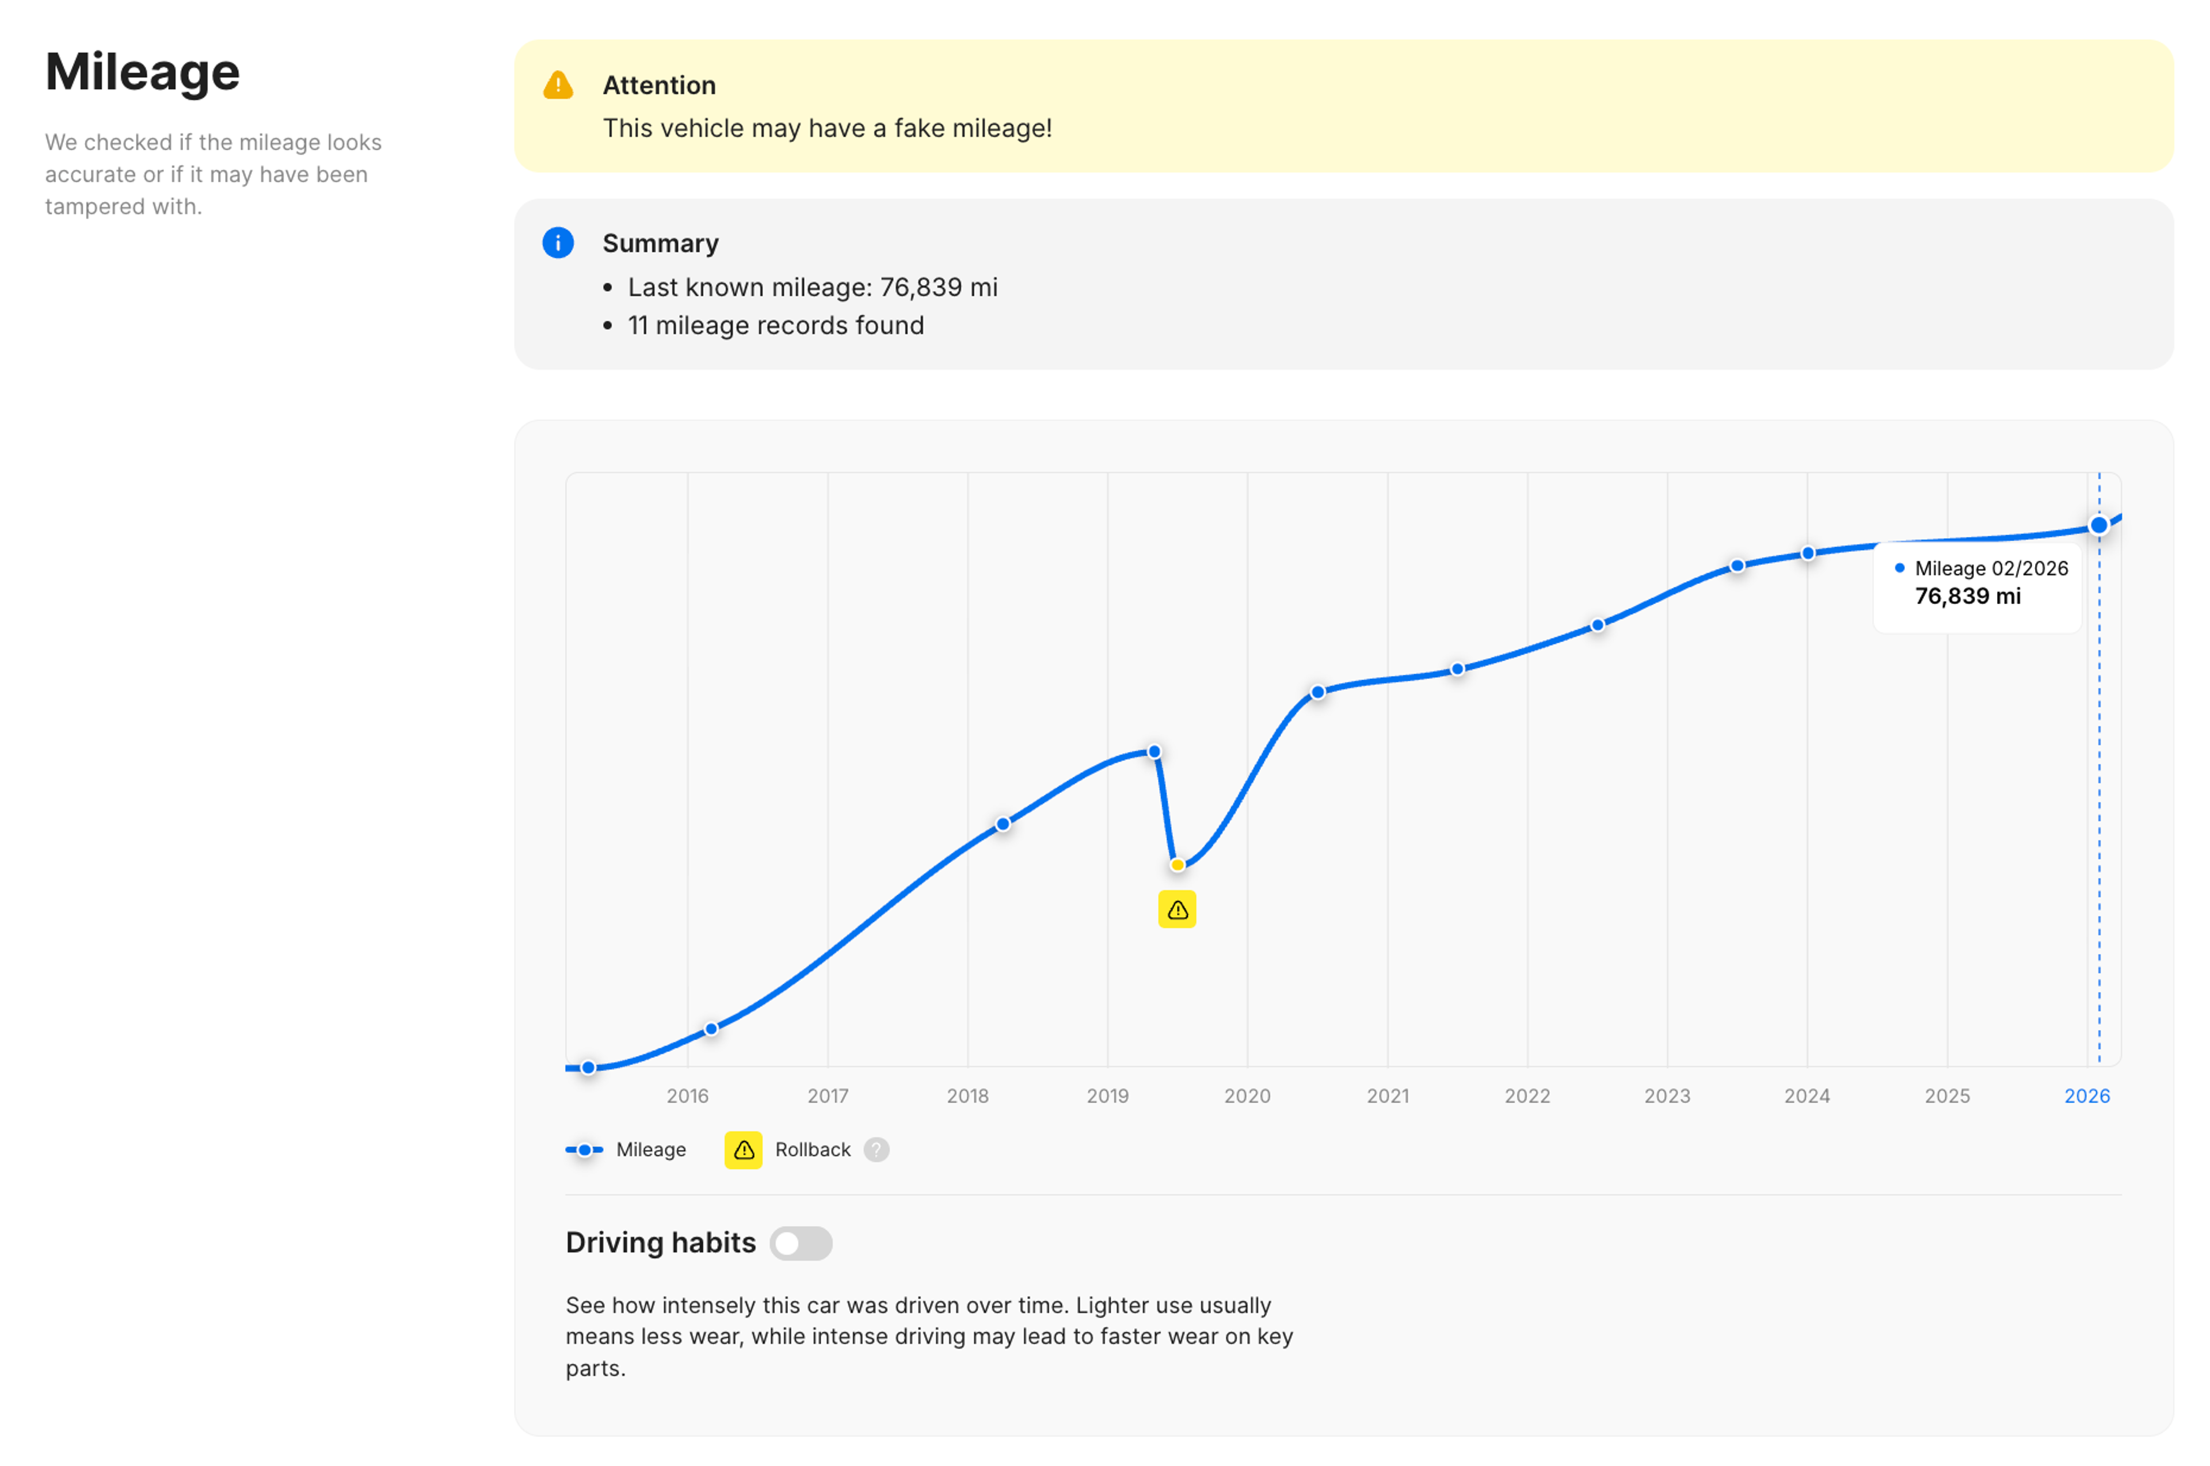
Task: Click the Rollback legend warning icon
Action: tap(744, 1150)
